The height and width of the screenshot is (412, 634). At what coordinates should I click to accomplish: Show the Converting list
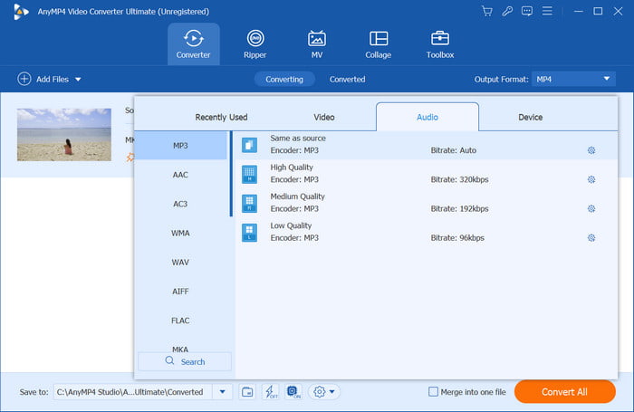click(284, 80)
